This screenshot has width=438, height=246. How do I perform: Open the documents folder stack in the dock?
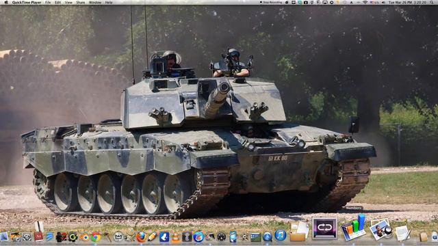[x=299, y=232]
